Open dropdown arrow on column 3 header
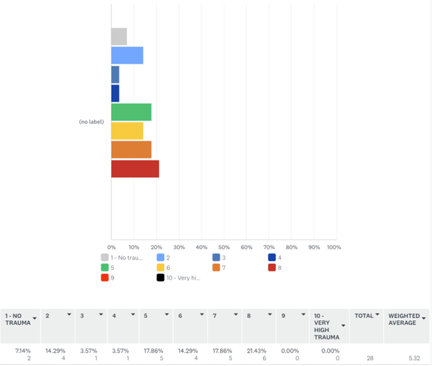 pyautogui.click(x=101, y=315)
